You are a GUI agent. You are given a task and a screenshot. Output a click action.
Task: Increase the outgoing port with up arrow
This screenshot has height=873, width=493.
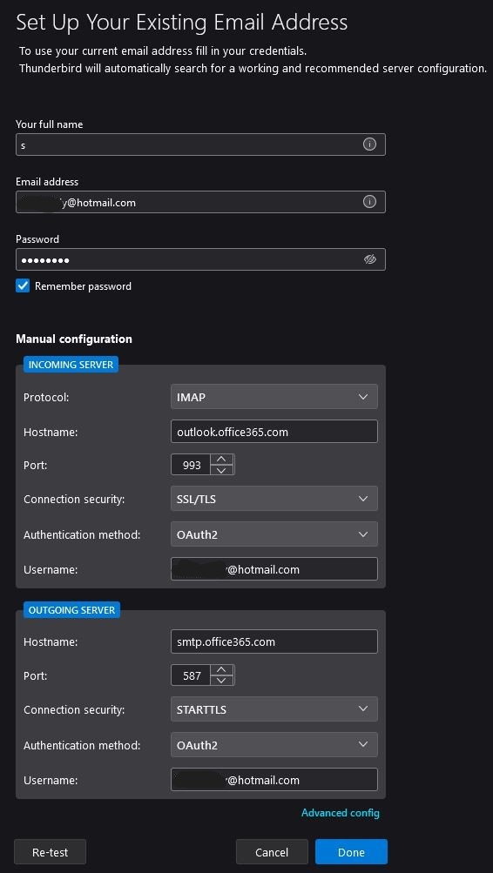pos(222,670)
